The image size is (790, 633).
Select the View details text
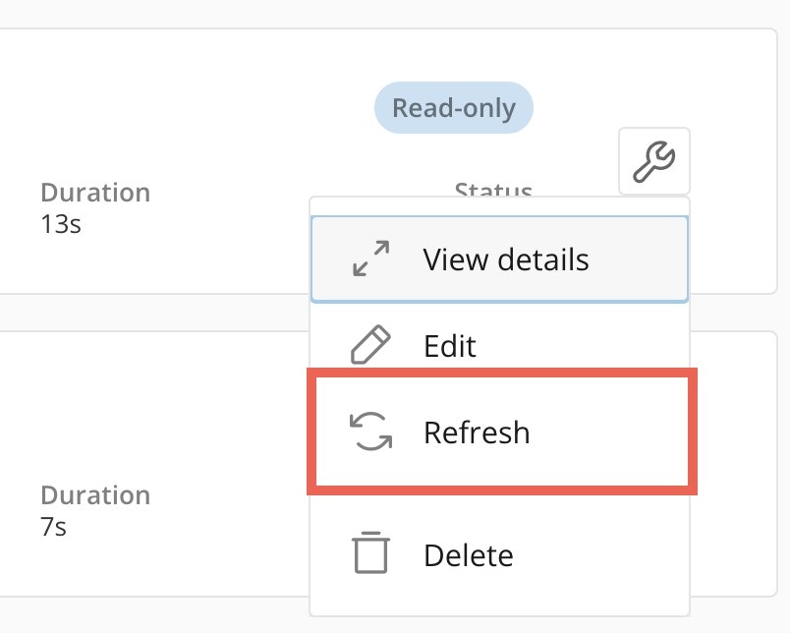[x=506, y=259]
